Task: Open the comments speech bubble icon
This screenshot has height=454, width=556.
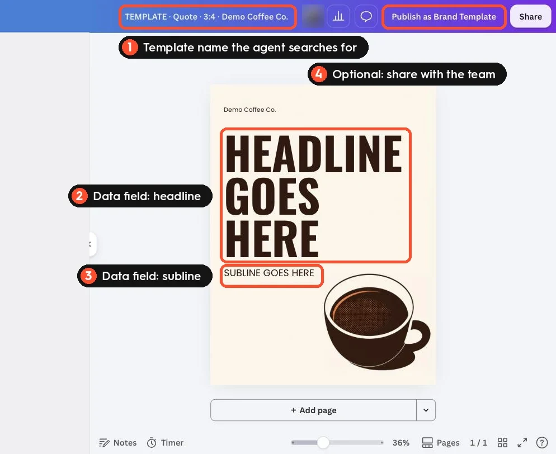Action: 366,16
